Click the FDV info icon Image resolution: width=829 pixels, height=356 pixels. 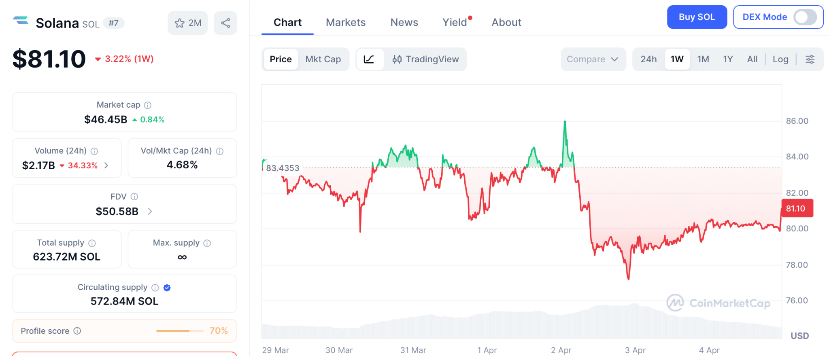point(134,197)
